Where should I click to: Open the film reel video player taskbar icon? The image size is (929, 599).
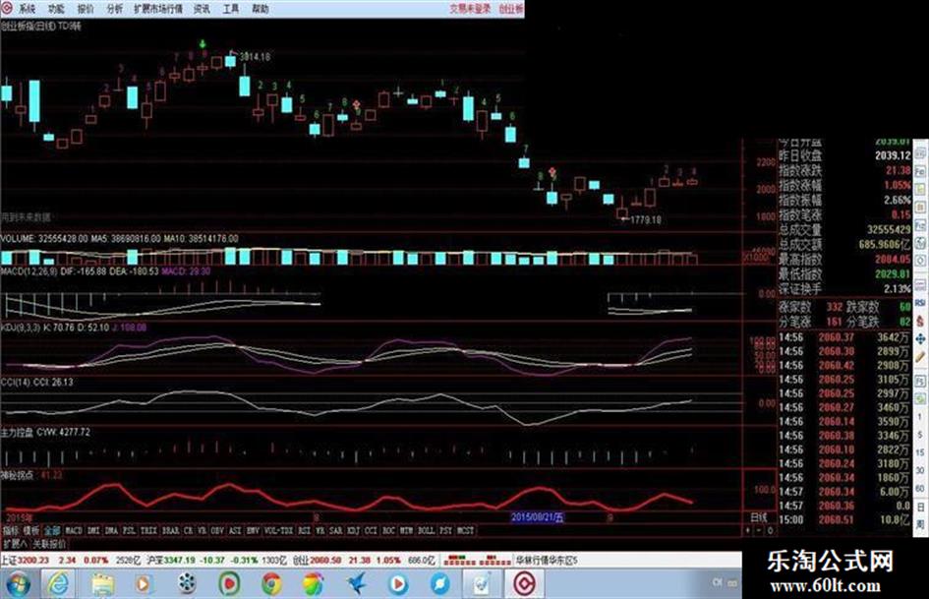pos(187,584)
